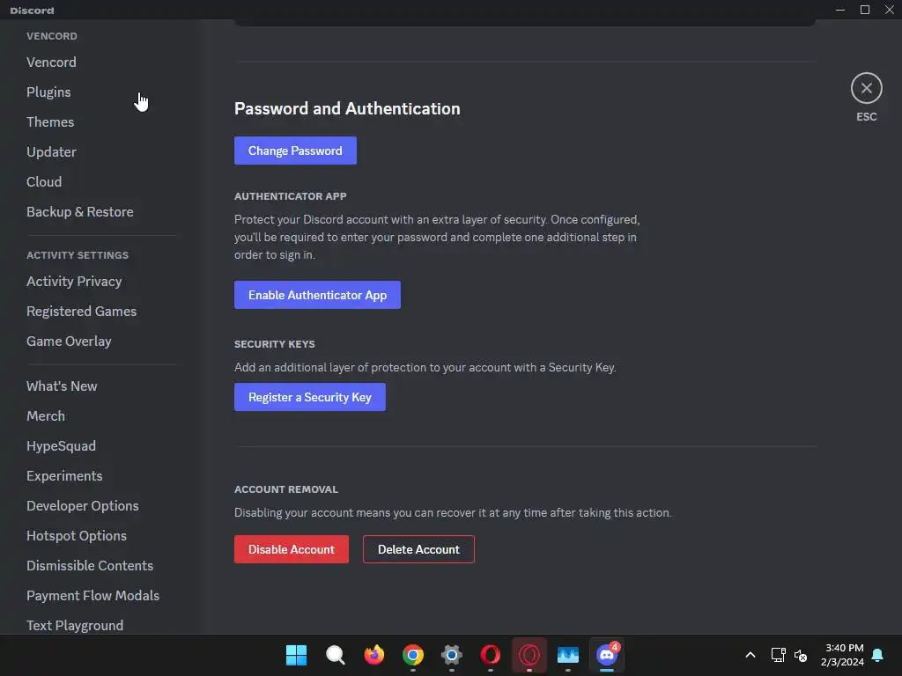Open the Vencord settings tab

coord(51,62)
